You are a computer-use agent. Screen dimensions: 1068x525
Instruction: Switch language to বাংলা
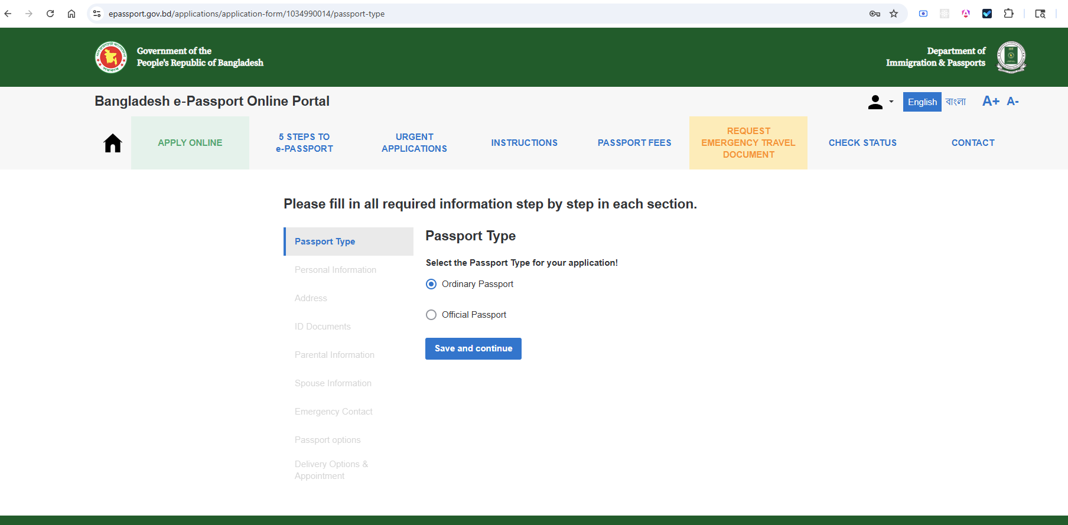click(x=955, y=102)
